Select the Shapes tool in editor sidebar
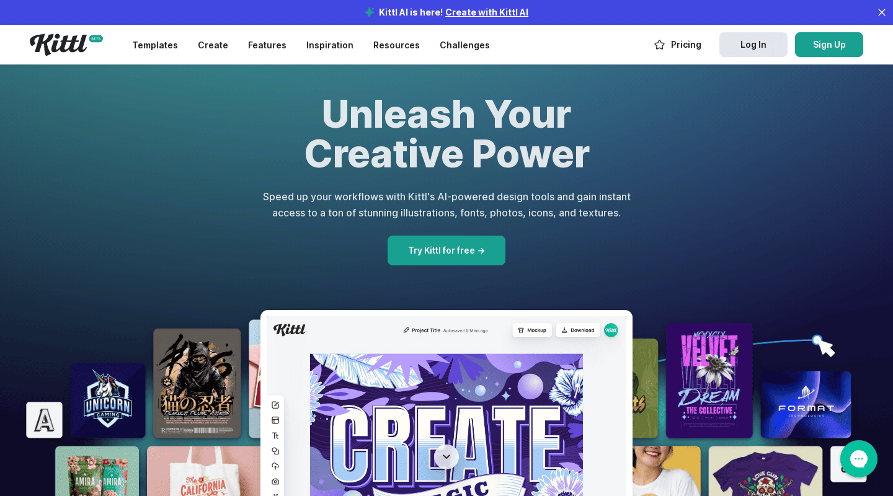Viewport: 893px width, 496px height. 275,451
